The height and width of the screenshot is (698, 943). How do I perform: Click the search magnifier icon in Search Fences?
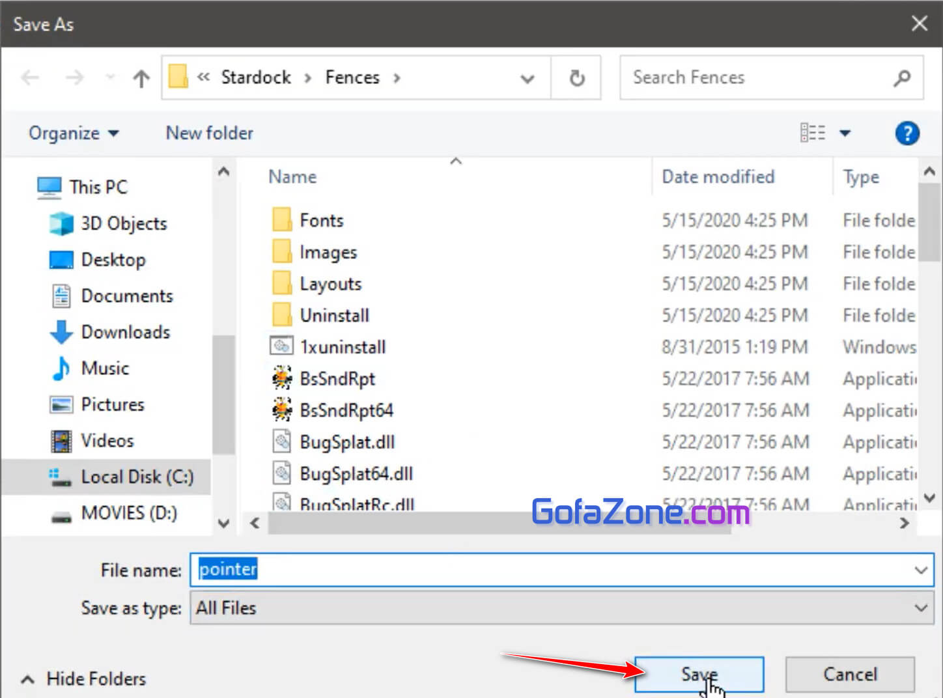(x=902, y=78)
